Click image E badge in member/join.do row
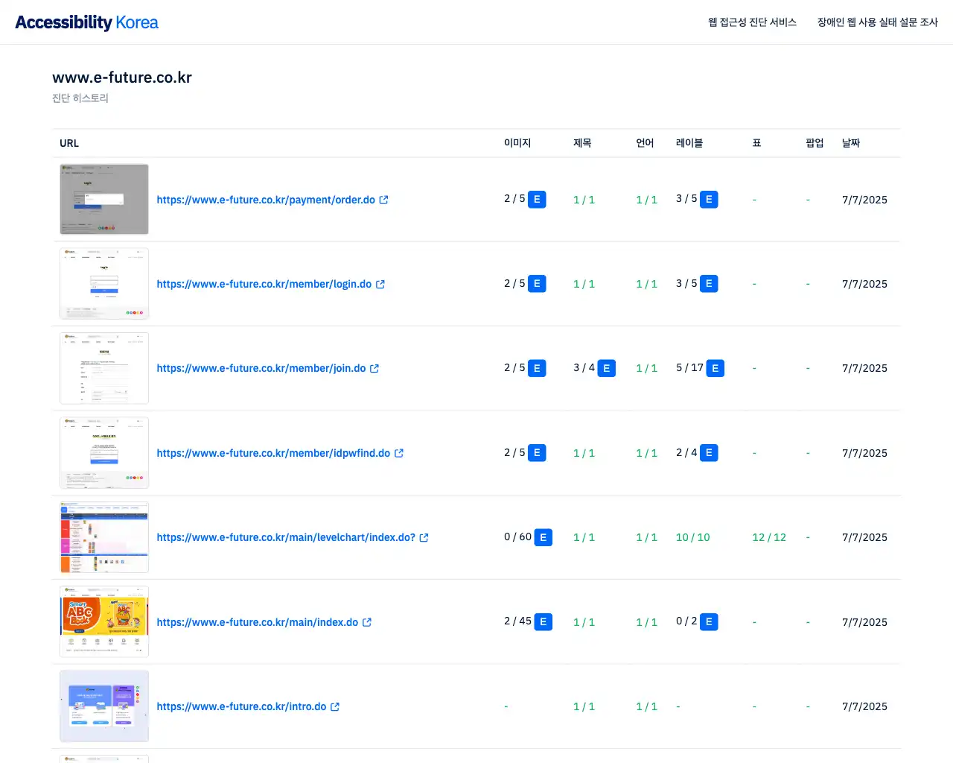The height and width of the screenshot is (763, 953). [x=537, y=368]
